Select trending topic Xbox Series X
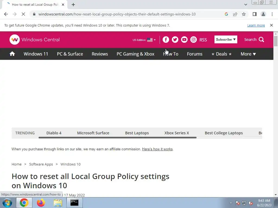 [x=176, y=133]
